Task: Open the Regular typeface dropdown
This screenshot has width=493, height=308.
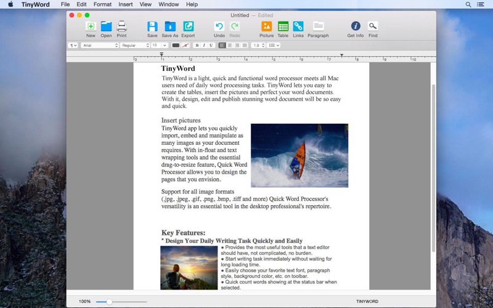Action: coord(134,46)
